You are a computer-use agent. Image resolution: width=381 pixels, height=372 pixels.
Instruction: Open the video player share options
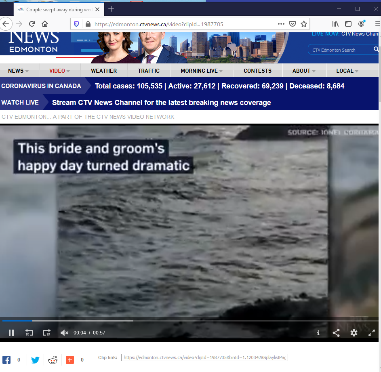[336, 332]
